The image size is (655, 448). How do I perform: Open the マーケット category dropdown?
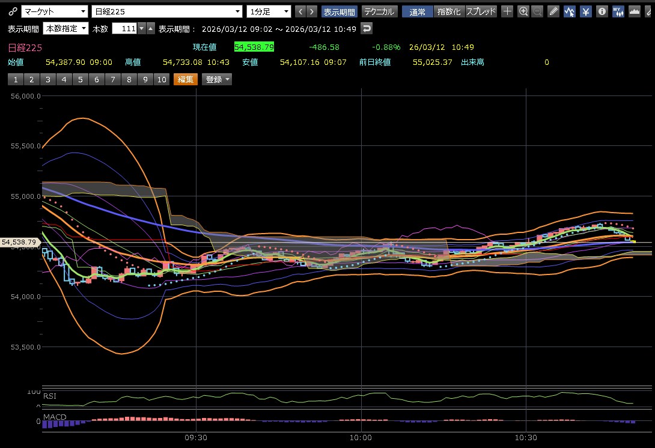tap(55, 11)
